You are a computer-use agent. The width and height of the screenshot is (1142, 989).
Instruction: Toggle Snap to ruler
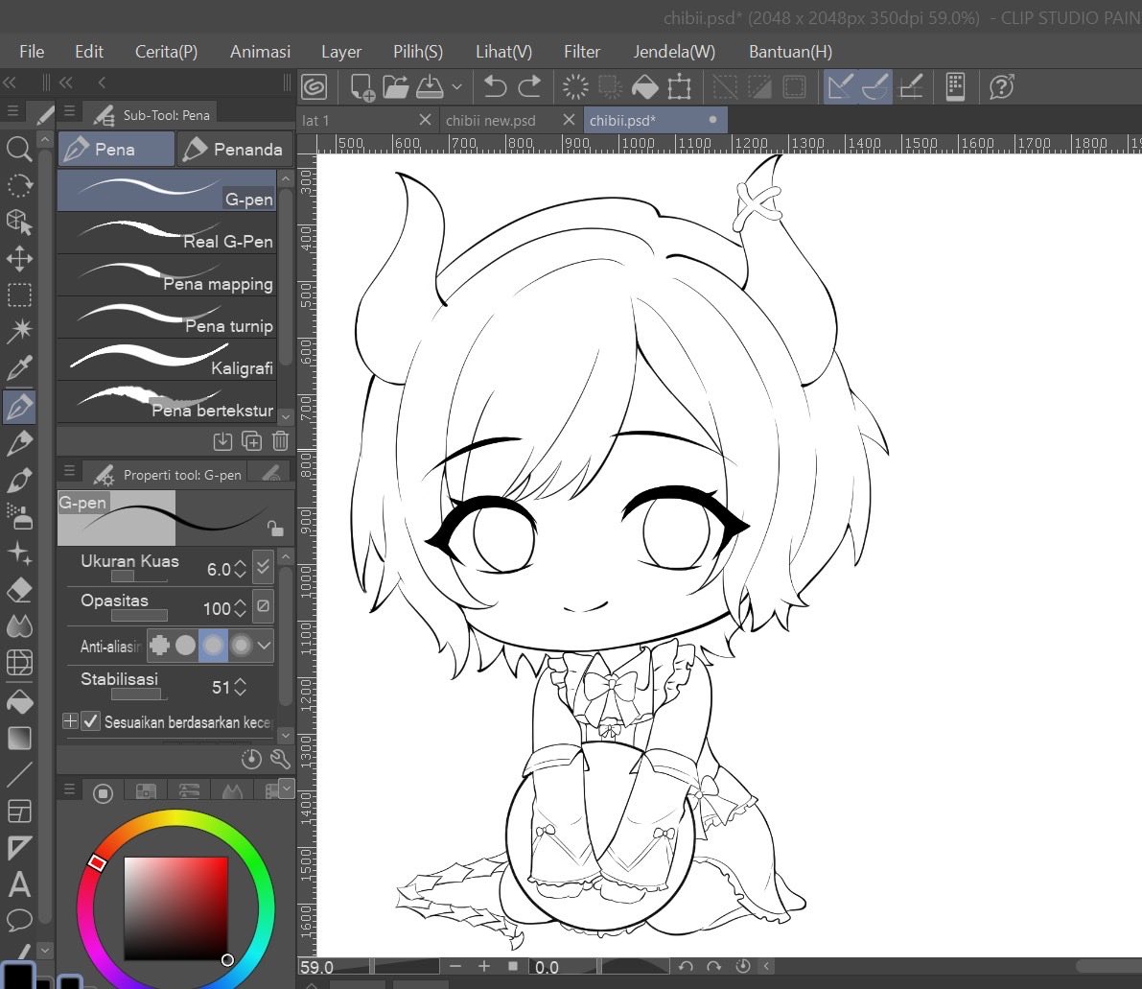(x=840, y=86)
